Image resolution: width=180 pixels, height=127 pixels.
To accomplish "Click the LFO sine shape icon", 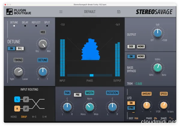I will 171,118.
